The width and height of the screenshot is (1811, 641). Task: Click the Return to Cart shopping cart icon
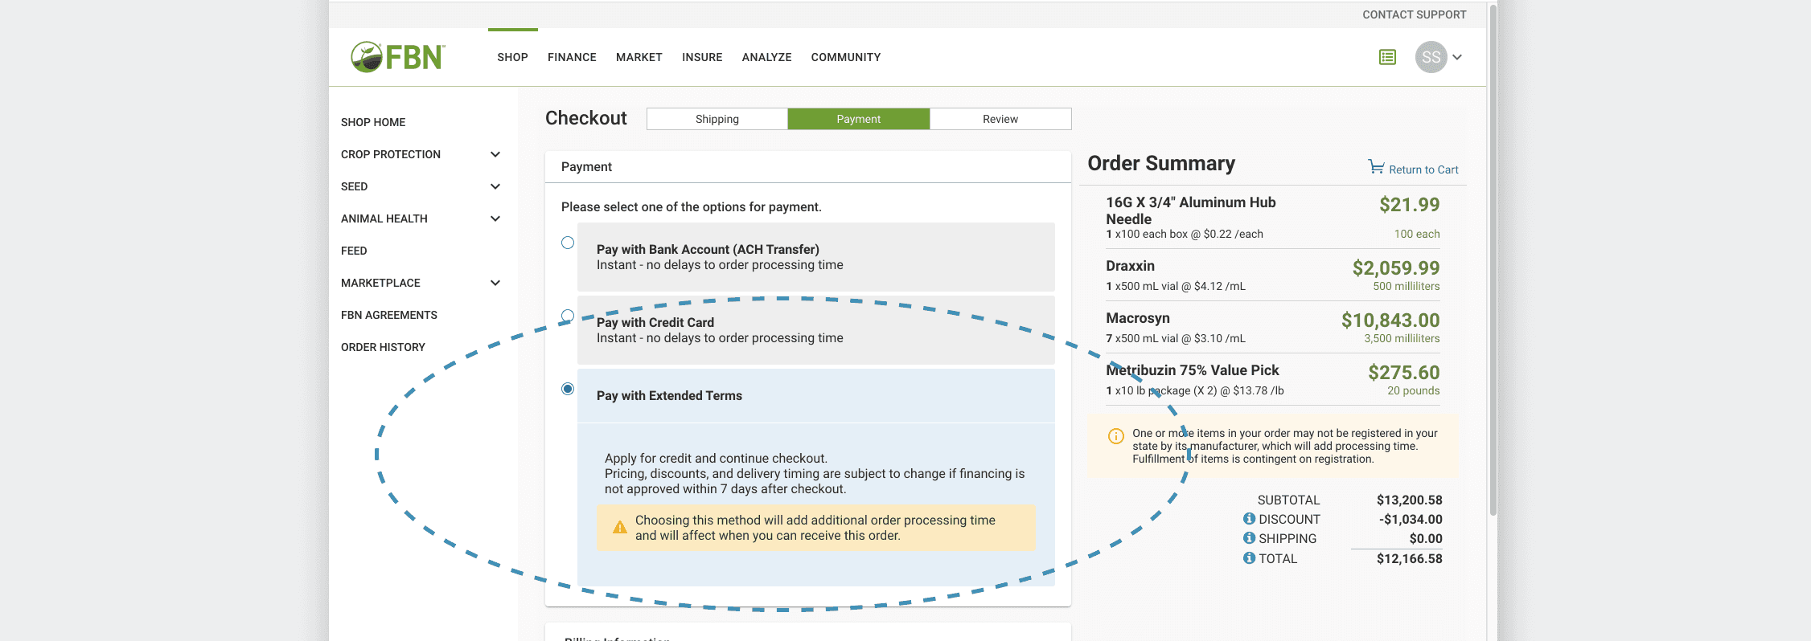pyautogui.click(x=1376, y=167)
